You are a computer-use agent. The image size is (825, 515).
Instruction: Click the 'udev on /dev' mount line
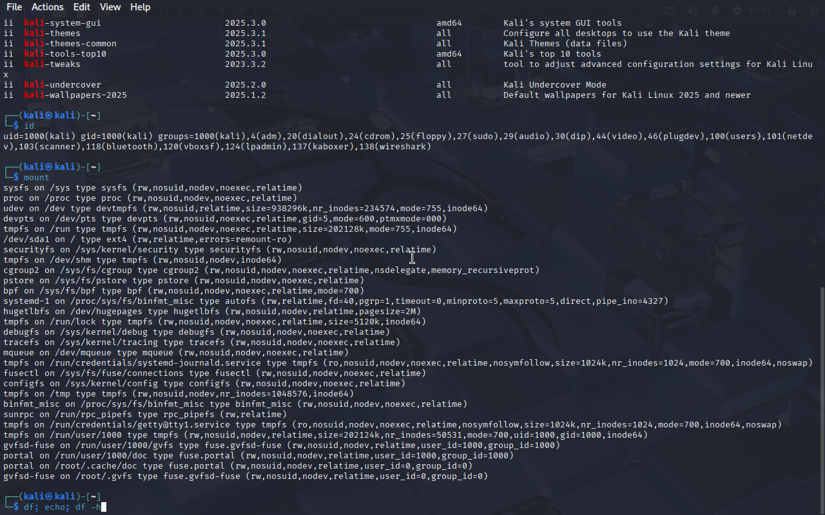coord(246,209)
